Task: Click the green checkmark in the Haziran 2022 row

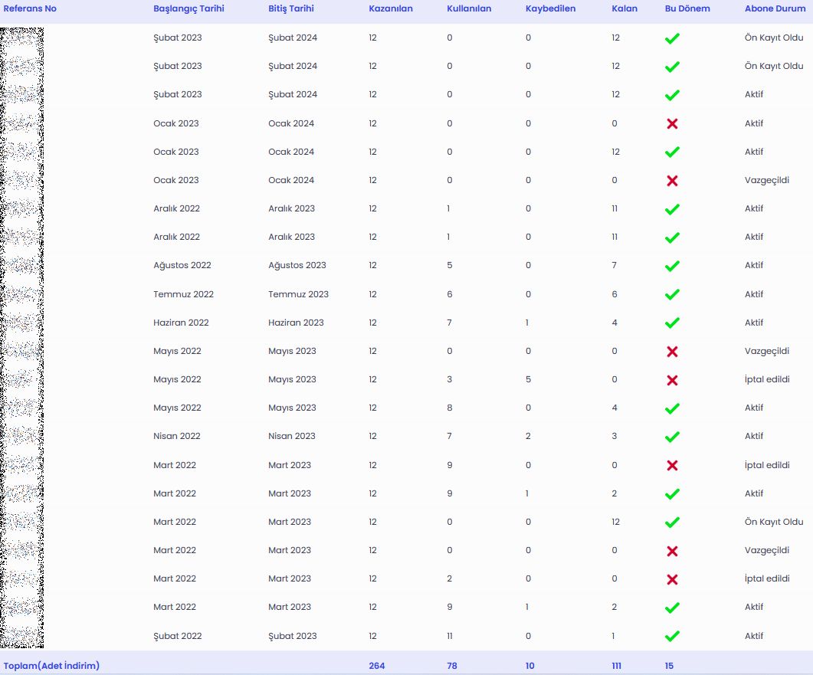Action: [x=672, y=323]
